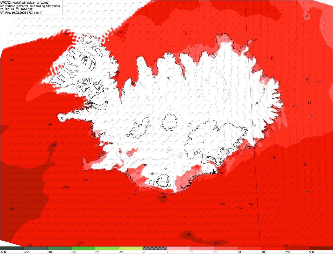333x254 pixels.
Task: Click the darkest green swatch between -500 and -250
Action: pyautogui.click(x=12, y=248)
